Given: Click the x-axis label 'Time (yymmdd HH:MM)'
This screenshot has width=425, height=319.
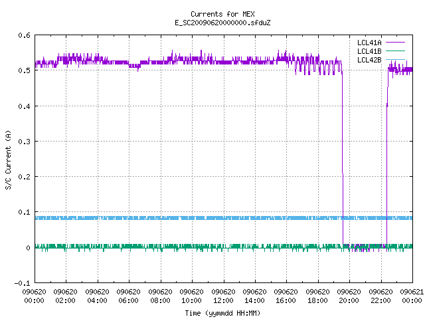Looking at the screenshot, I should pos(222,313).
